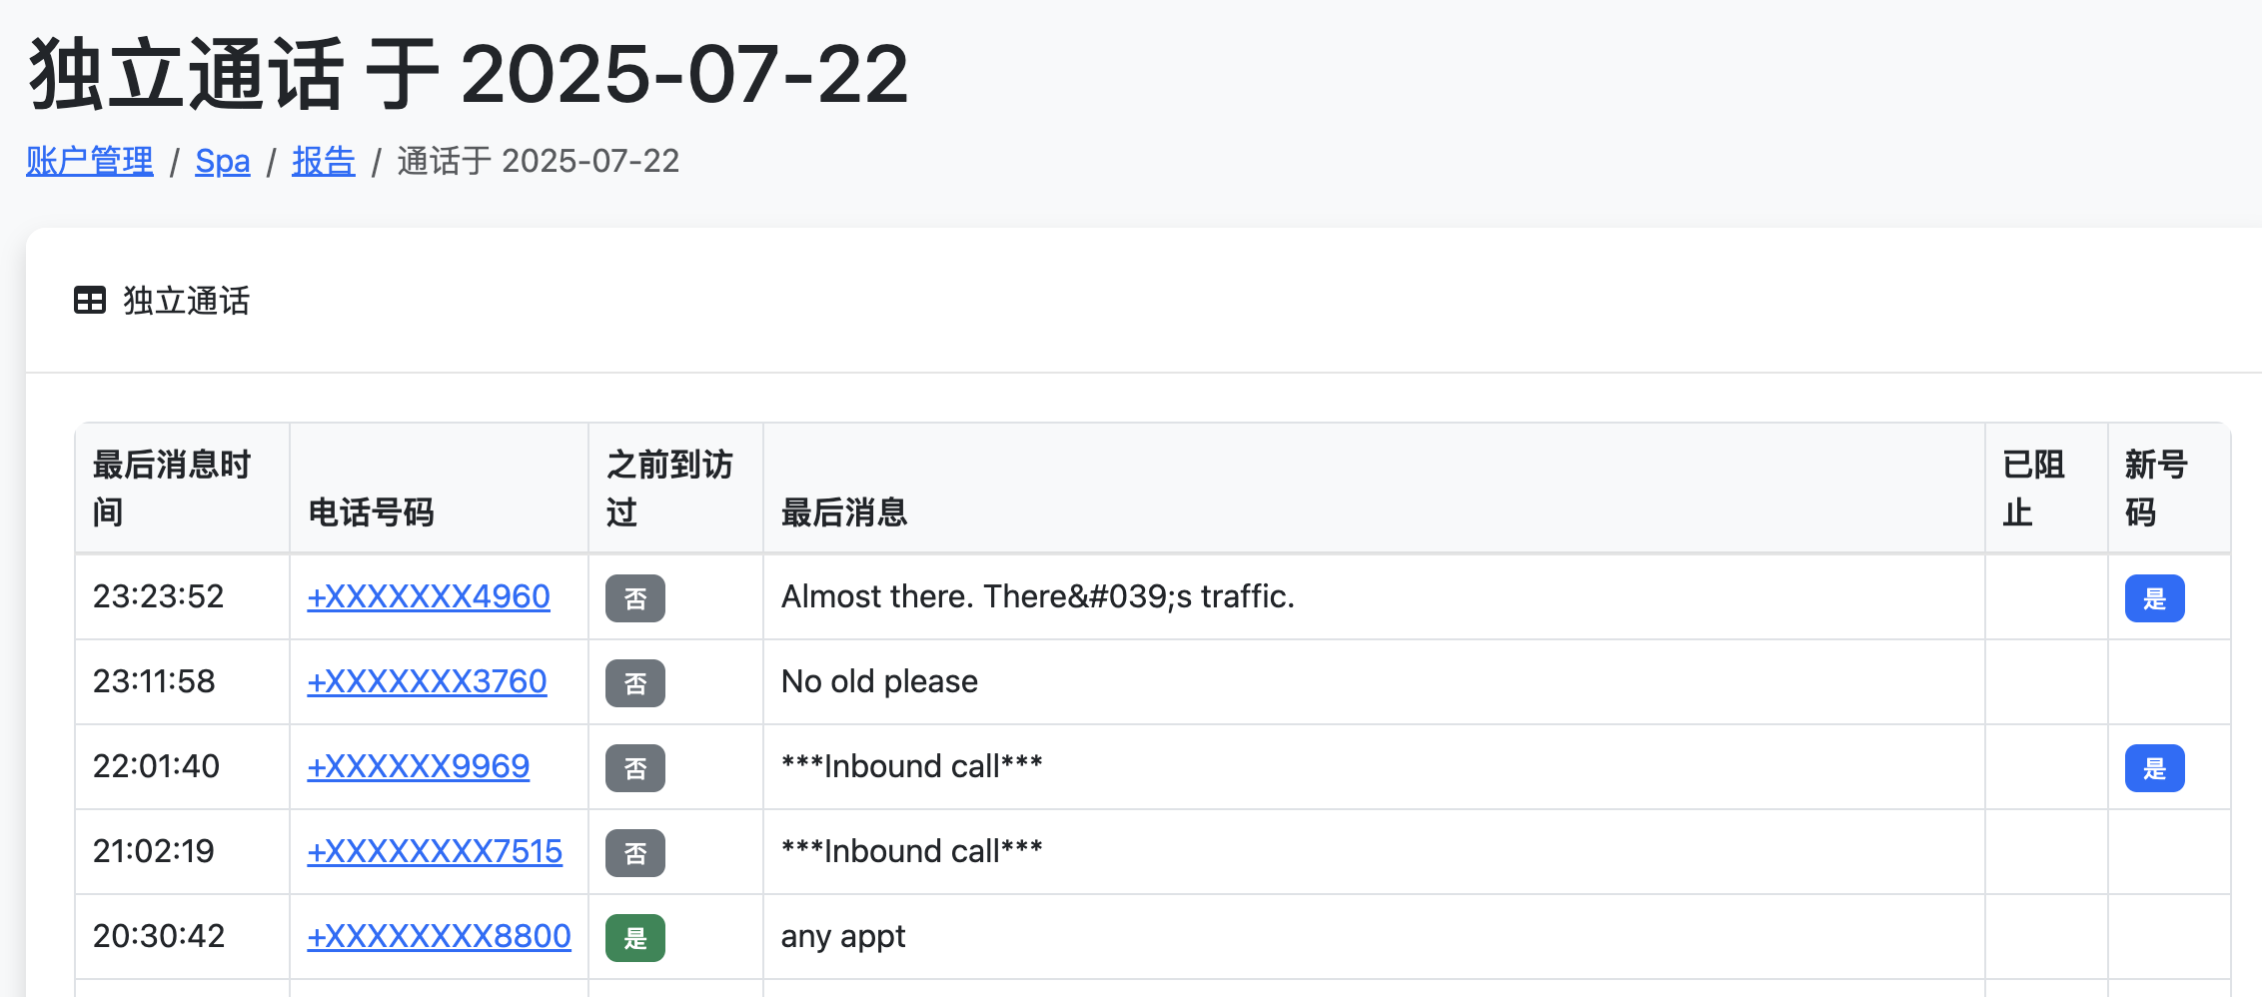Open the 报告 breadcrumb link
The image size is (2262, 997).
point(324,161)
